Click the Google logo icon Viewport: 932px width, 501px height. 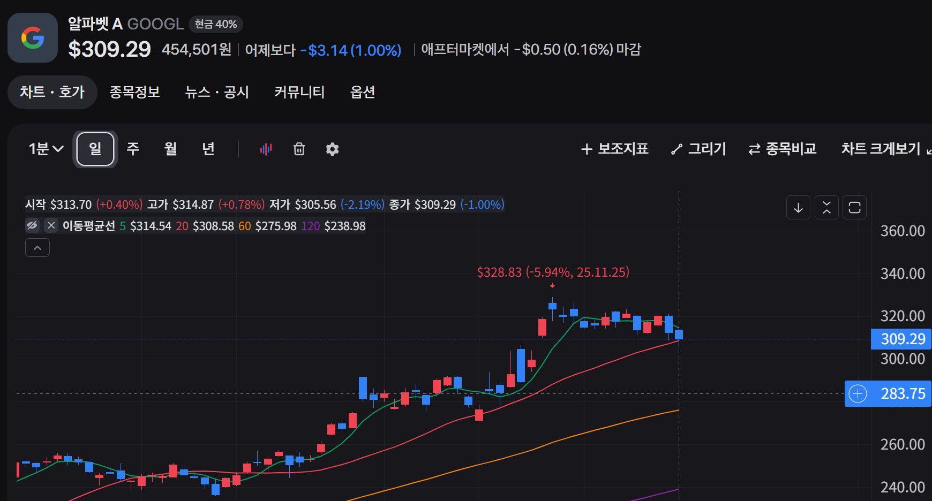(33, 38)
